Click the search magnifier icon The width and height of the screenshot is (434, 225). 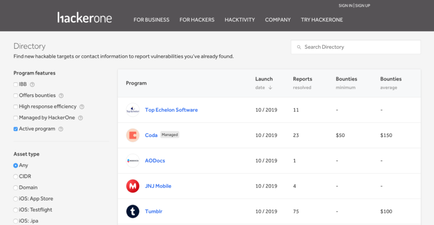[x=299, y=47]
